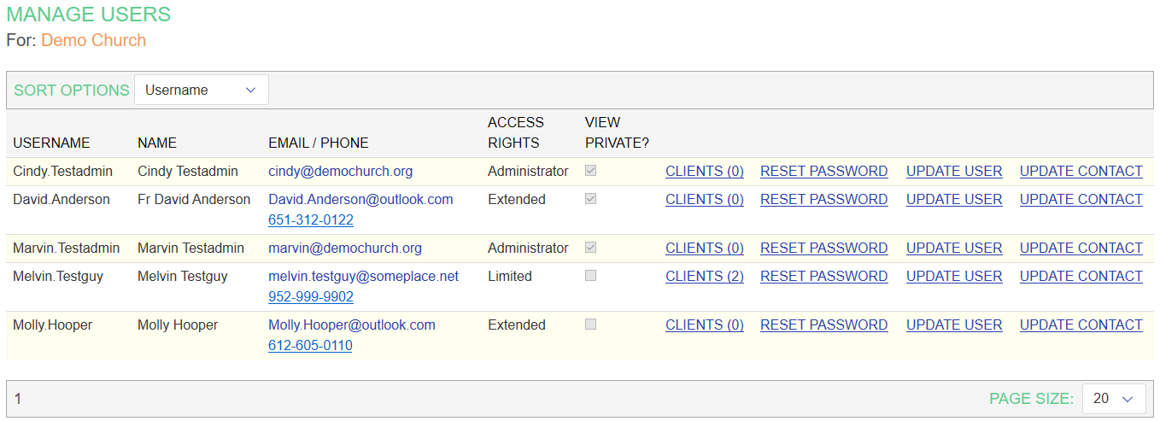Click Reset Password for Cindy.Testadmin

click(823, 172)
